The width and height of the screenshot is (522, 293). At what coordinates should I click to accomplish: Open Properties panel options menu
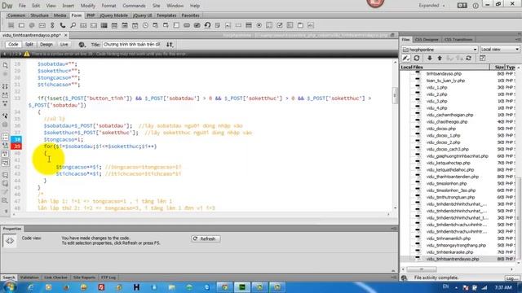(x=394, y=229)
